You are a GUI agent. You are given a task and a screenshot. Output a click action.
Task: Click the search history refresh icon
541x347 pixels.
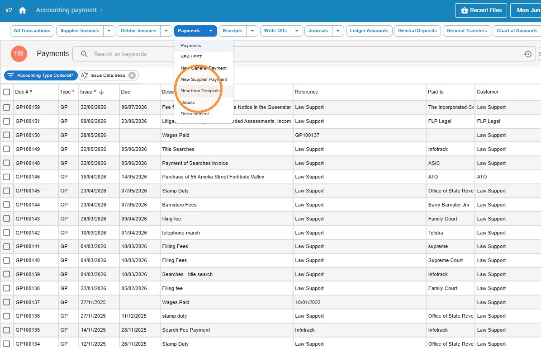click(527, 54)
